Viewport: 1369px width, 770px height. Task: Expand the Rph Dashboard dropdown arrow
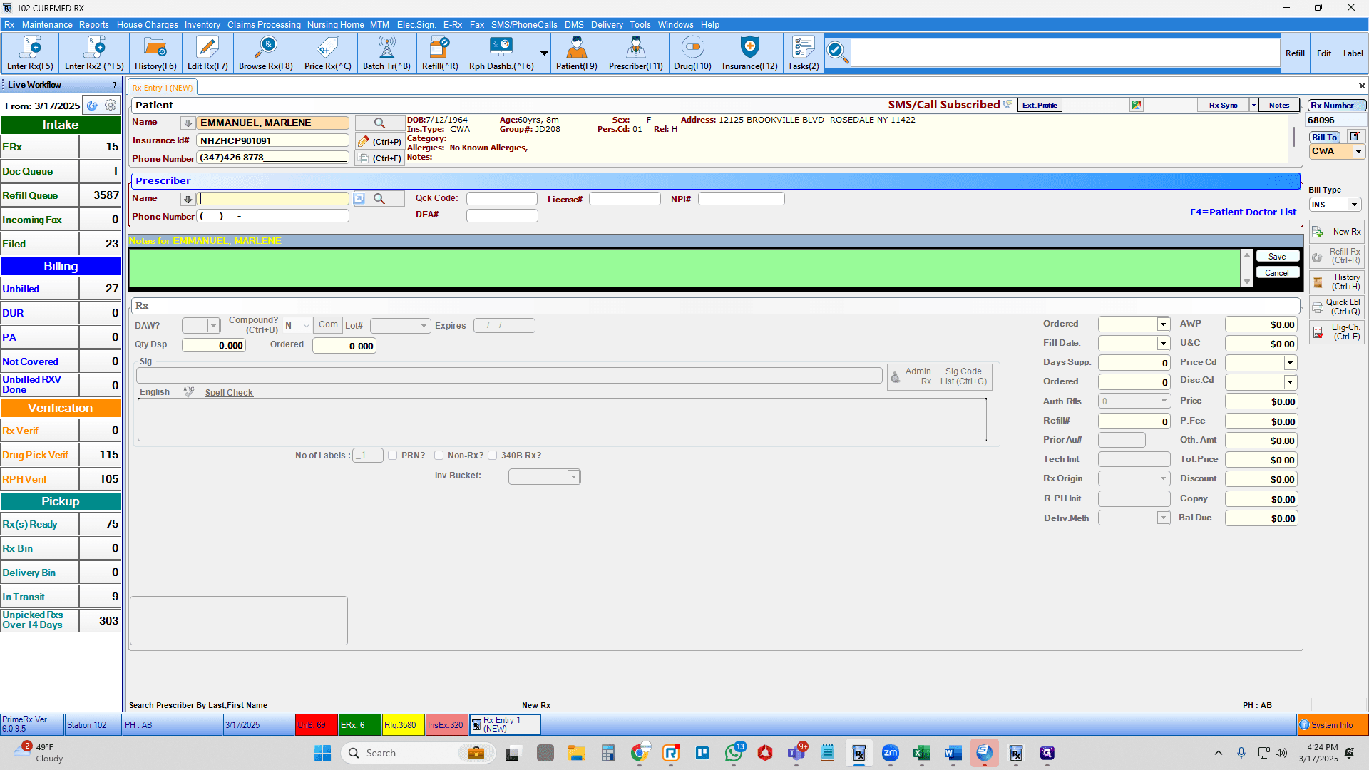click(x=544, y=53)
